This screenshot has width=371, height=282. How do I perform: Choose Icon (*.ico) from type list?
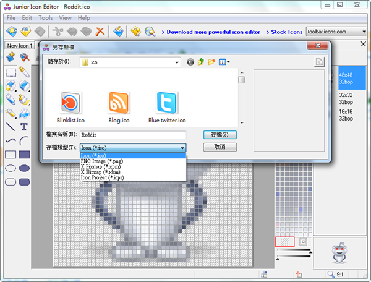coord(133,156)
